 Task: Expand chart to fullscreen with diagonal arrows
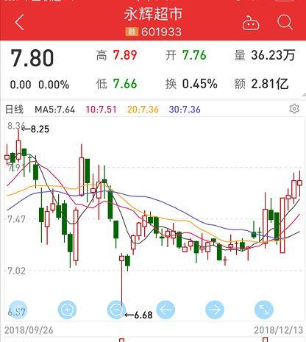click(x=264, y=310)
